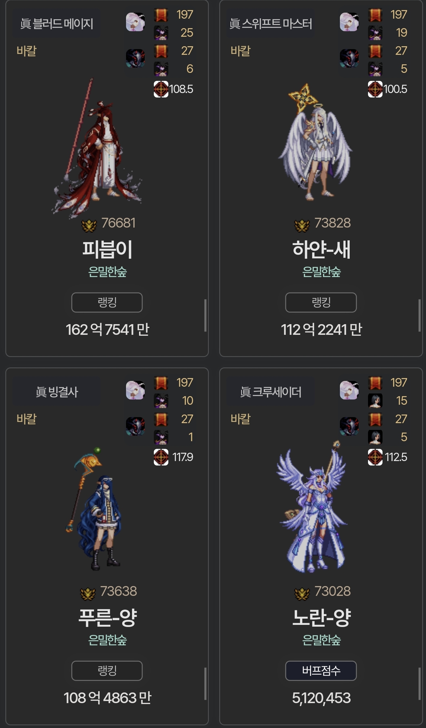Click the crosshair icon beside 108.5
426x728 pixels.
click(x=161, y=89)
